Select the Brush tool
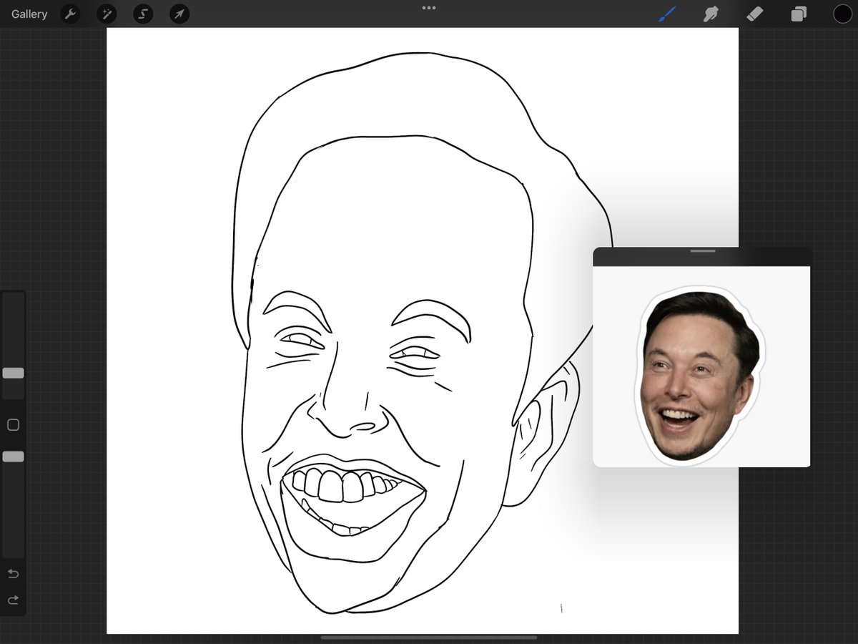Viewport: 858px width, 644px height. coord(666,14)
